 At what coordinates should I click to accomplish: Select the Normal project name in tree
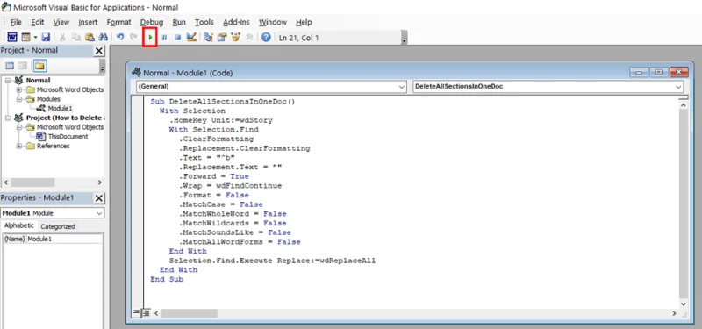(x=38, y=81)
